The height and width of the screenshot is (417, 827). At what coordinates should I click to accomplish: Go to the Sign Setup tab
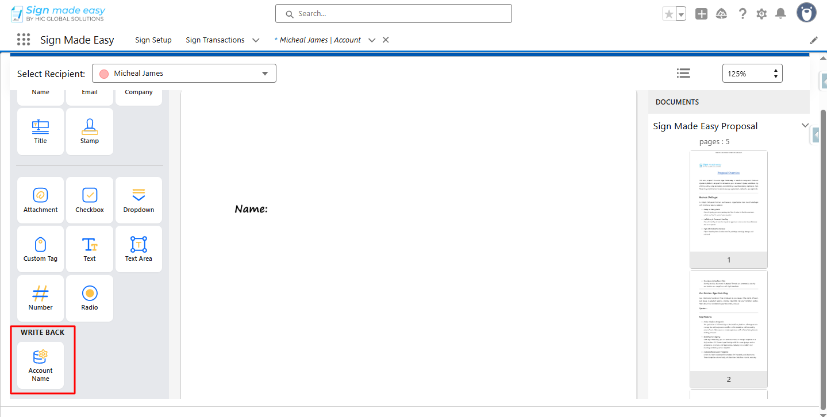(153, 40)
